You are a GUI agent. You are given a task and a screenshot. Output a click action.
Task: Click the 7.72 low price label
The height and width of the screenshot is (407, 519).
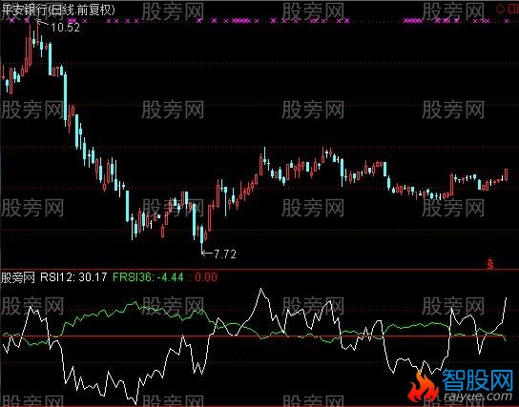[x=225, y=254]
